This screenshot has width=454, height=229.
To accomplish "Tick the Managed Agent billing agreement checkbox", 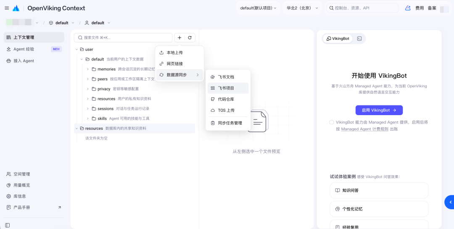I will 332,122.
